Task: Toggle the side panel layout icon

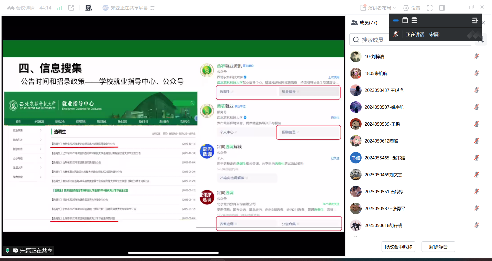Action: pos(442,8)
